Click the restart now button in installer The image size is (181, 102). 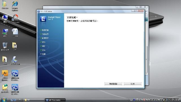click(113, 84)
